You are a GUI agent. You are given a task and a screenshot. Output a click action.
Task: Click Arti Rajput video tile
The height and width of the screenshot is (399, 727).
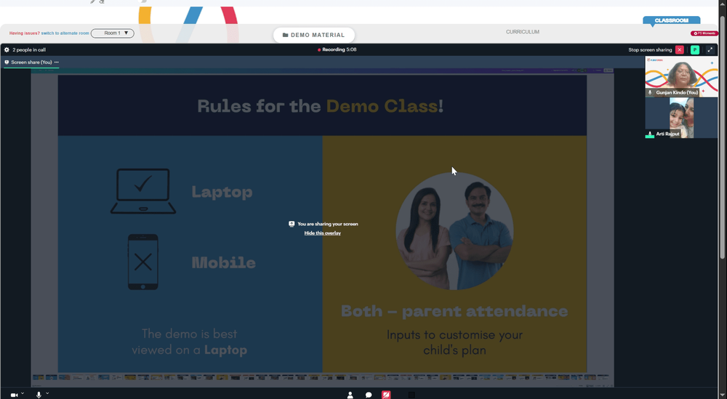tap(681, 118)
